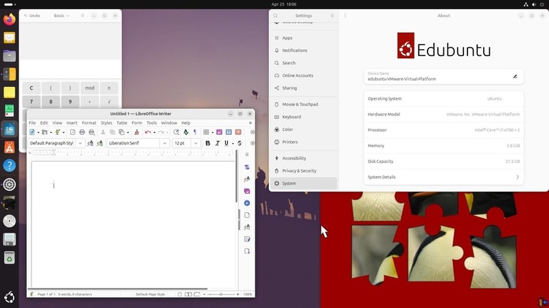Image resolution: width=549 pixels, height=308 pixels.
Task: Expand the 12 pt font size dropdown
Action: [x=196, y=143]
